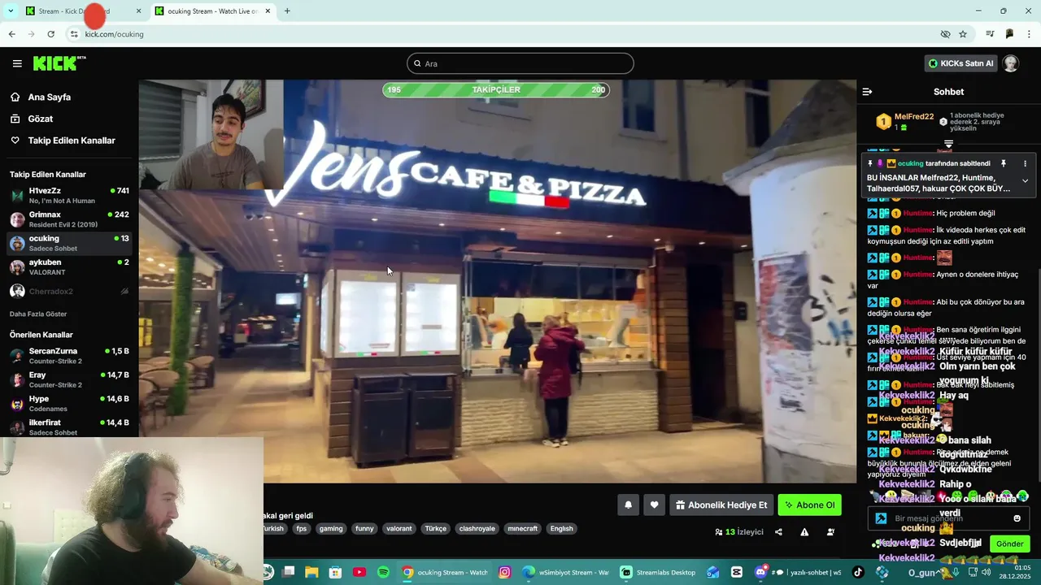Screen dimensions: 1041x585
Task: Click the user list icon beside report
Action: [x=830, y=532]
